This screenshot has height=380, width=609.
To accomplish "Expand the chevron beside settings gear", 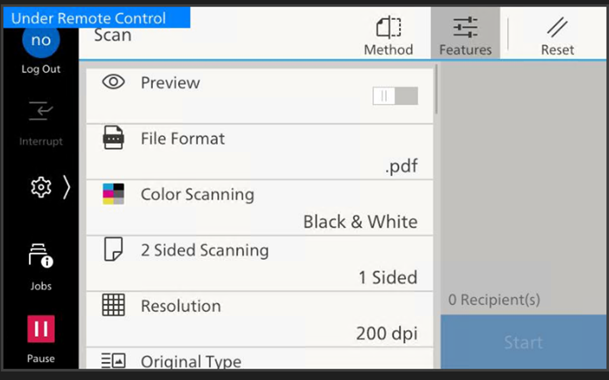I will pyautogui.click(x=66, y=187).
